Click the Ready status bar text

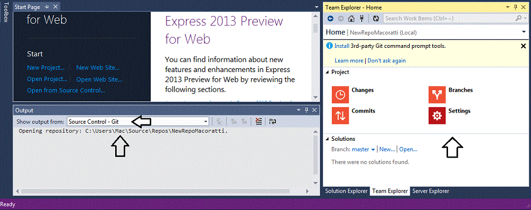(x=8, y=204)
